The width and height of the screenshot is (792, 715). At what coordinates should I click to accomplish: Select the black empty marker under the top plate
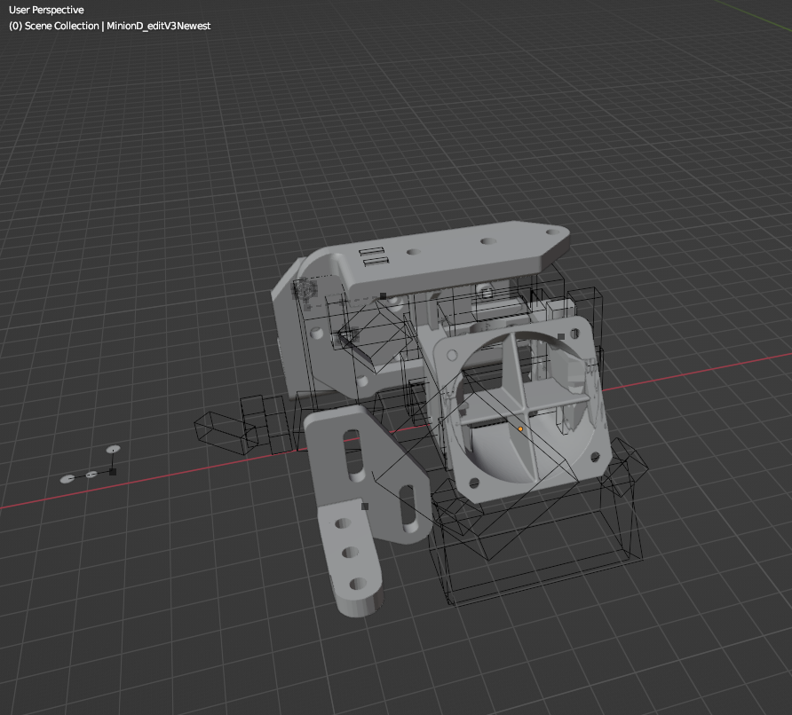click(x=383, y=296)
